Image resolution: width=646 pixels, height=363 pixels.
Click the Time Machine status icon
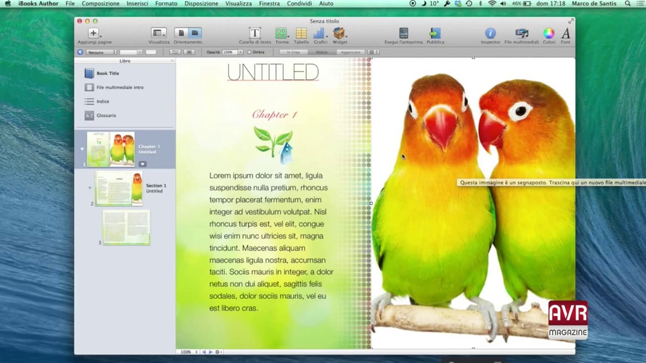469,4
